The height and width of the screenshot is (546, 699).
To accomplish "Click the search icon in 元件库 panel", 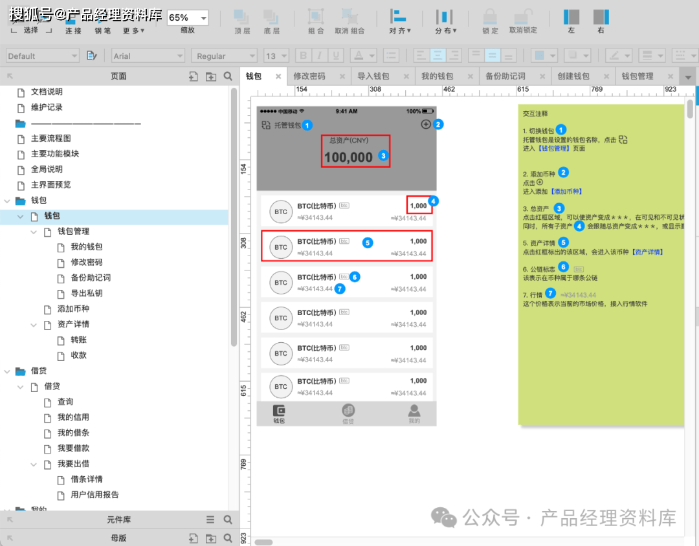I will (228, 519).
